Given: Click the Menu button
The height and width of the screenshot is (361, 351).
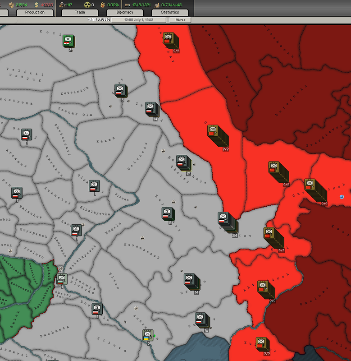Looking at the screenshot, I should tap(180, 20).
